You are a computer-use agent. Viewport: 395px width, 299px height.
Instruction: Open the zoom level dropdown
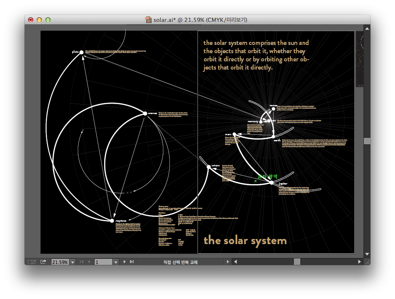point(73,262)
